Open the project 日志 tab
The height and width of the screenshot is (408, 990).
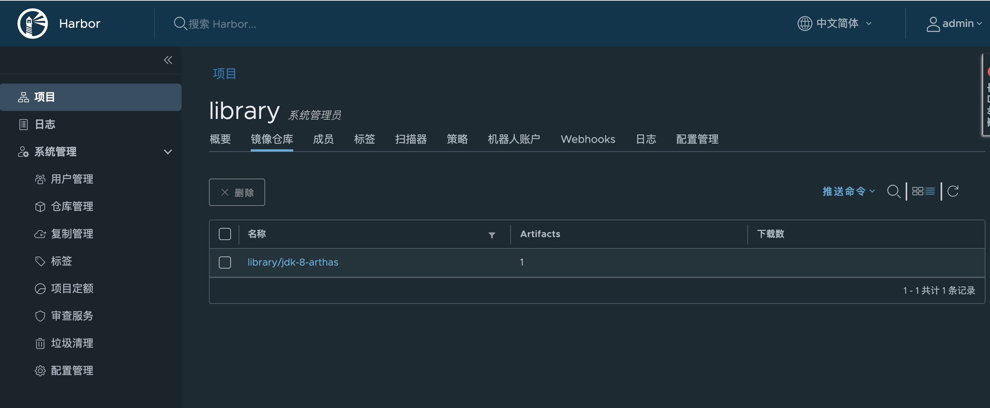(x=646, y=139)
